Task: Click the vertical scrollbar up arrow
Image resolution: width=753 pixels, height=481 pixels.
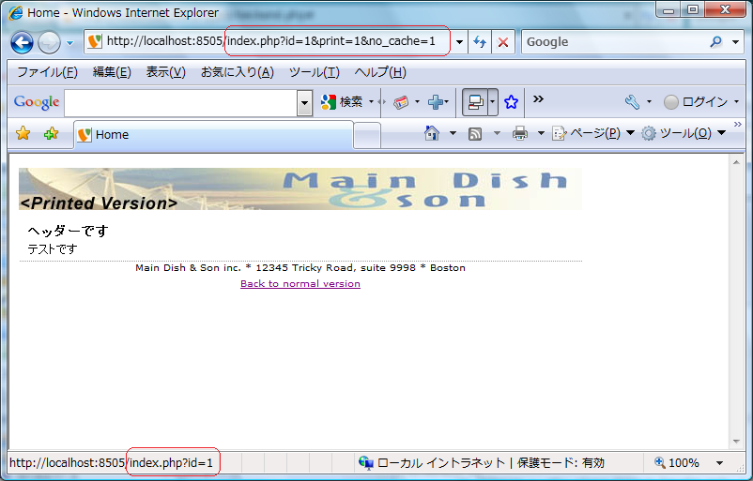Action: (x=736, y=162)
